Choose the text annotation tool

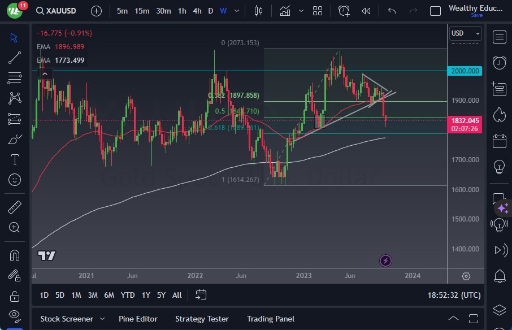pos(15,159)
